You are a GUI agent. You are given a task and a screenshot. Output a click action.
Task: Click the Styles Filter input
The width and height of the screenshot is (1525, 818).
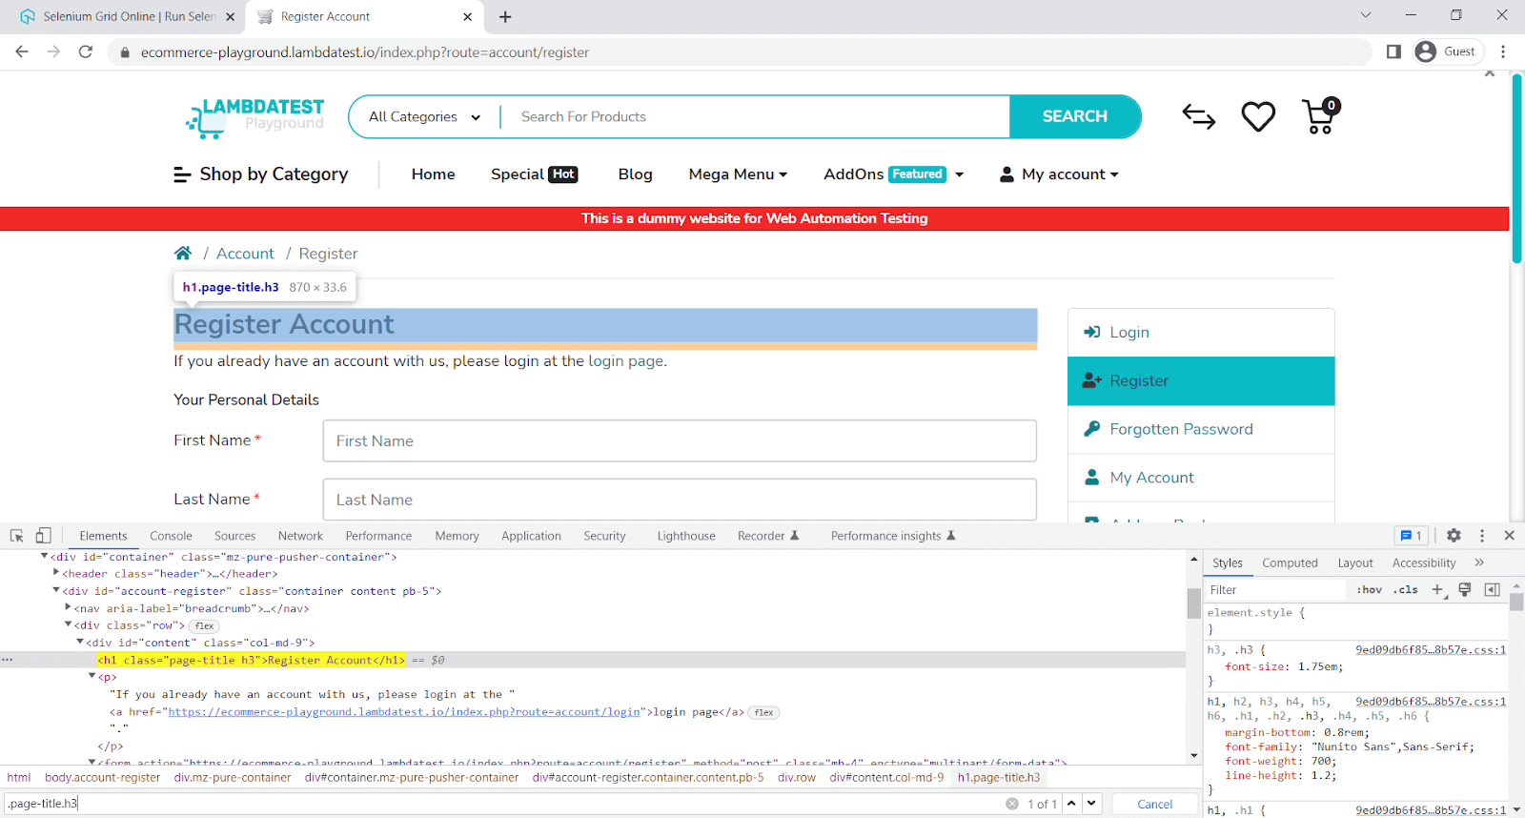(1275, 590)
